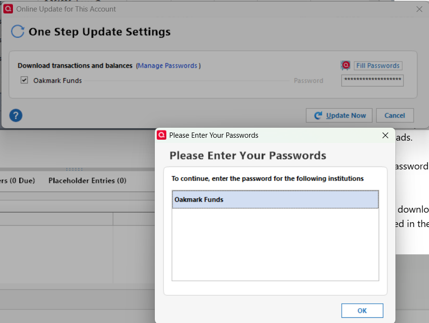Click the Quicken logo in the Passwords dialog title bar
This screenshot has height=323, width=429.
pyautogui.click(x=162, y=135)
